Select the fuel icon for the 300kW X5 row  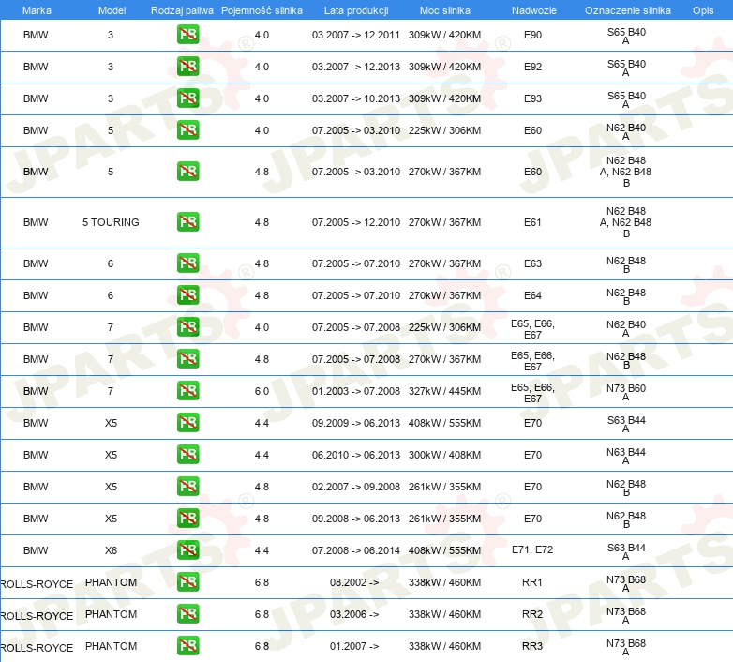pos(187,455)
